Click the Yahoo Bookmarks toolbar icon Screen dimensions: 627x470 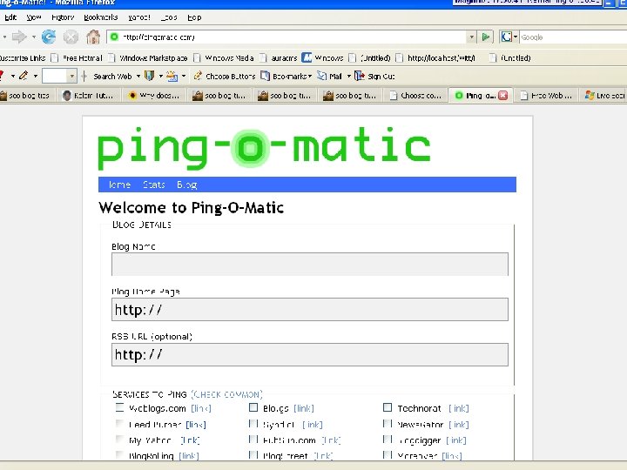pyautogui.click(x=265, y=76)
